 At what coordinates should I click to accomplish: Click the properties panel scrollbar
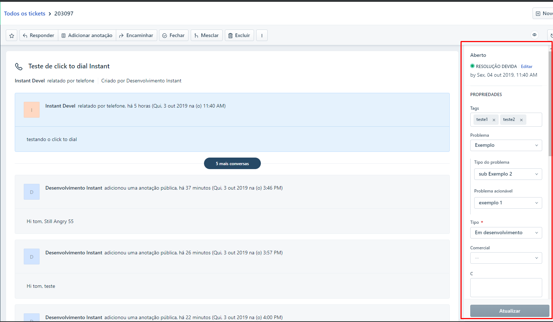(550, 104)
